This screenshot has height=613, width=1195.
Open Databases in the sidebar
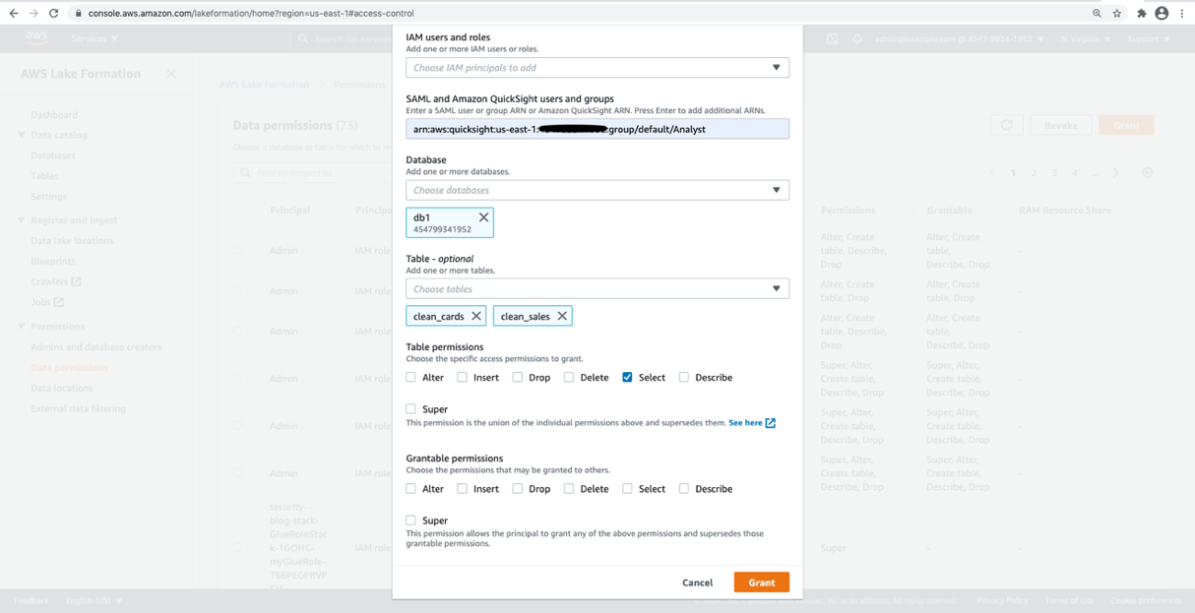pyautogui.click(x=53, y=155)
